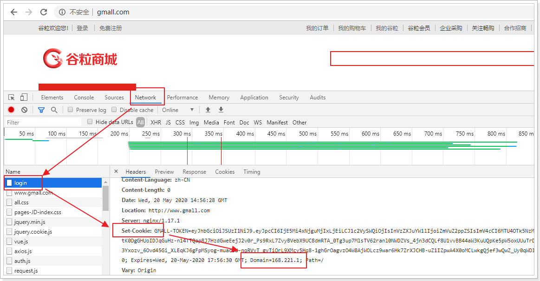Switch to the Sources tab

114,98
